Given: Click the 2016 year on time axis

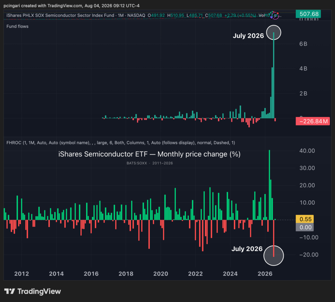Looking at the screenshot, I should point(91,274).
